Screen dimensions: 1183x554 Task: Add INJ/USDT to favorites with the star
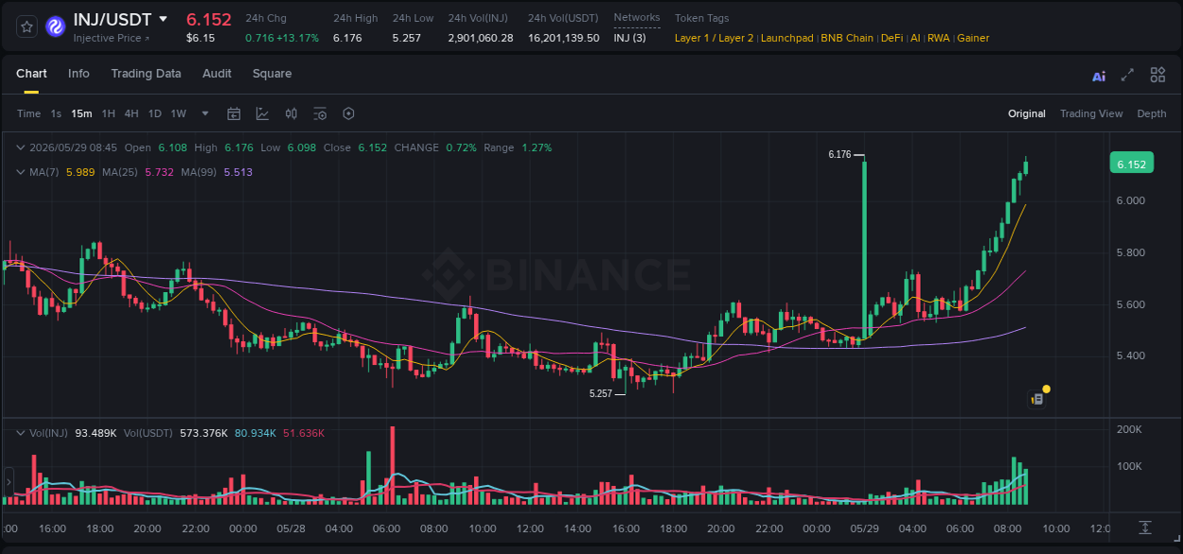(x=27, y=26)
